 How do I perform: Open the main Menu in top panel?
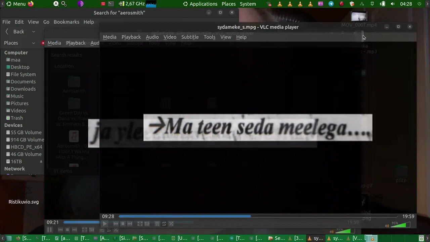coord(16,4)
